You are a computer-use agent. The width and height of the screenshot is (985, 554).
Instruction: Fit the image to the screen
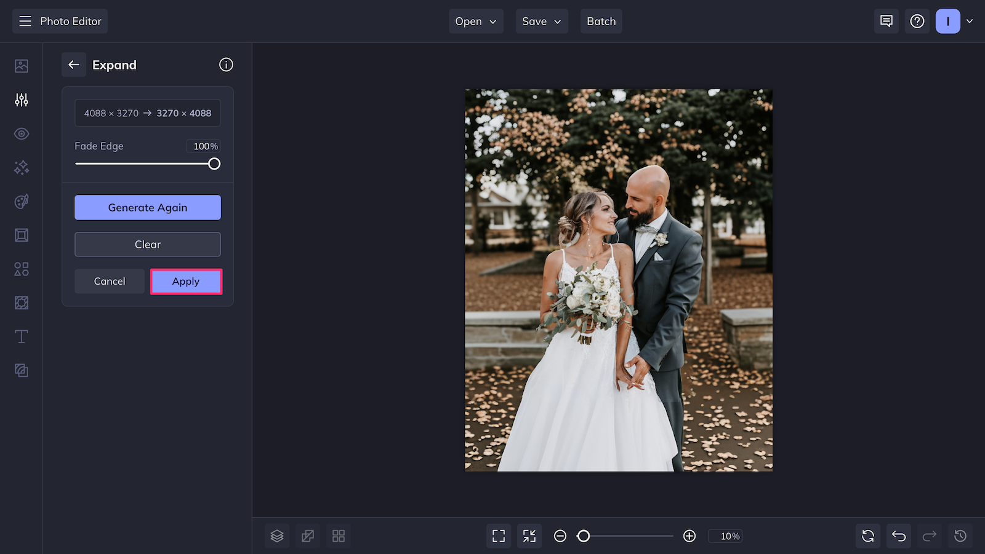click(x=499, y=536)
